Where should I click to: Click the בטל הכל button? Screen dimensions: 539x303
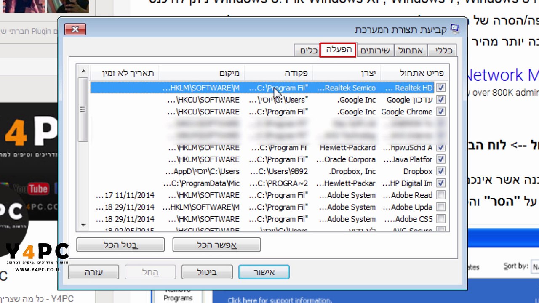120,245
